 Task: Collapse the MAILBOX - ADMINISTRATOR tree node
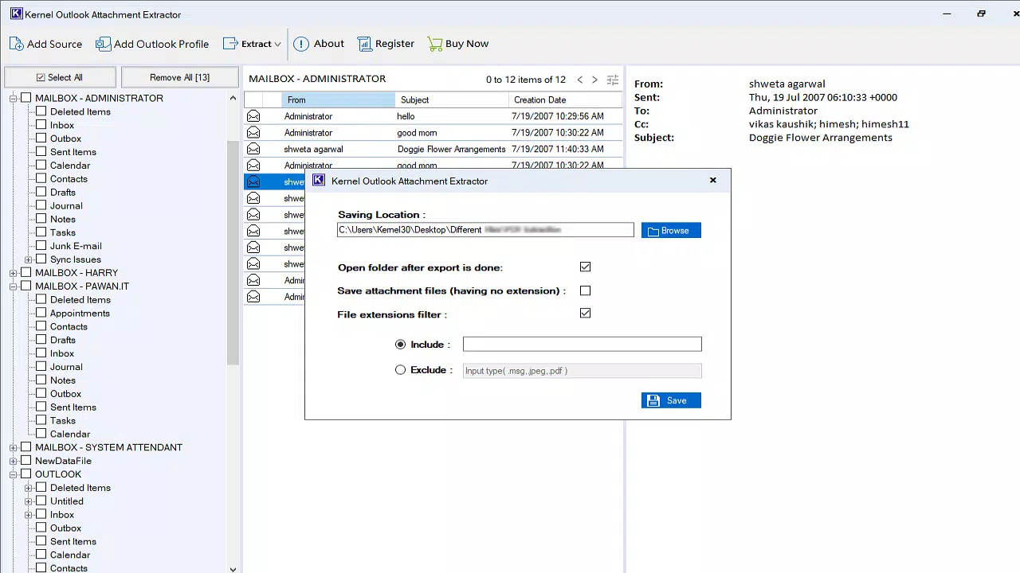tap(14, 99)
